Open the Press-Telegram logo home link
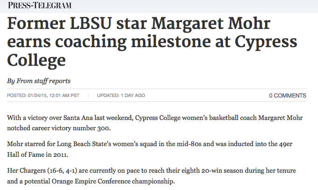The height and width of the screenshot is (190, 318). point(40,5)
